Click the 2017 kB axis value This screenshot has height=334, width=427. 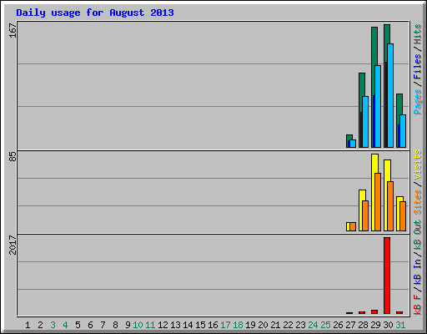[13, 245]
